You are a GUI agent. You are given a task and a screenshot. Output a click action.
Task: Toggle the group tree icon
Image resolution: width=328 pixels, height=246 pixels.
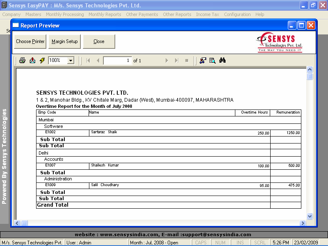point(203,60)
